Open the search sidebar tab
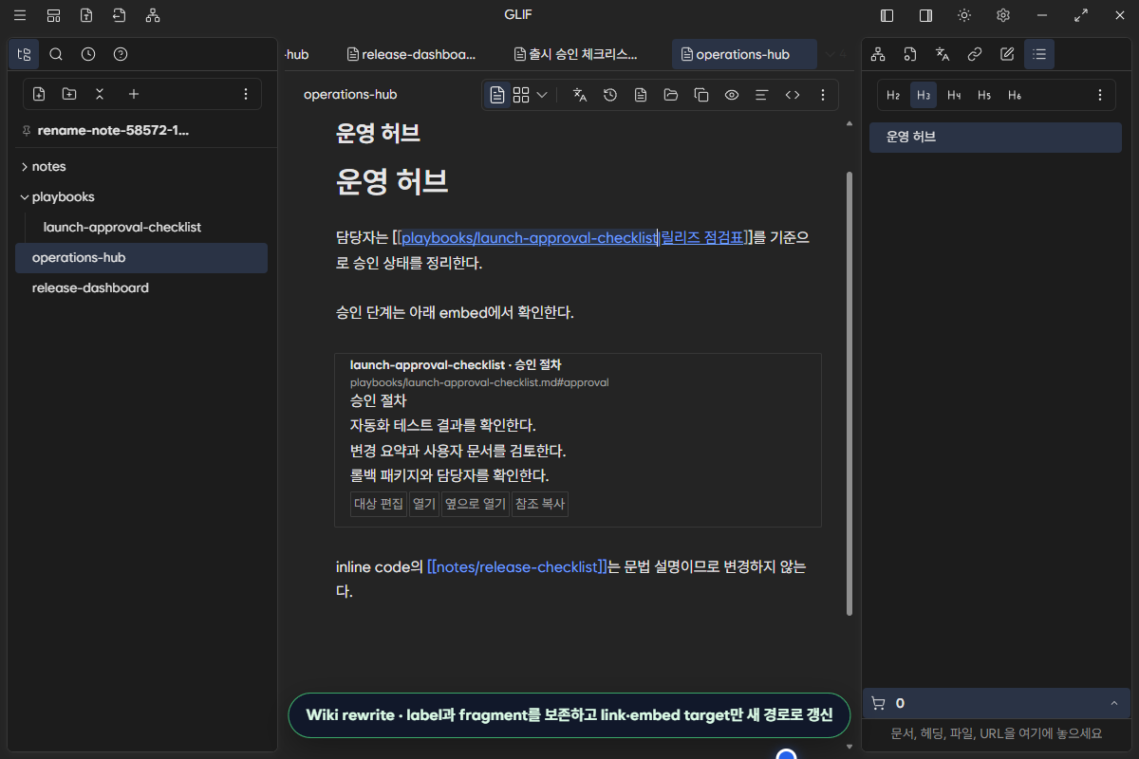The image size is (1139, 759). 56,54
